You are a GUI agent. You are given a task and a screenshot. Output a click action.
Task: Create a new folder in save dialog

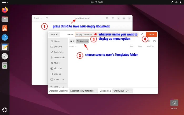point(155,41)
